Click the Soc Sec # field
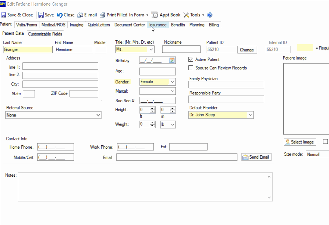 (x=157, y=101)
